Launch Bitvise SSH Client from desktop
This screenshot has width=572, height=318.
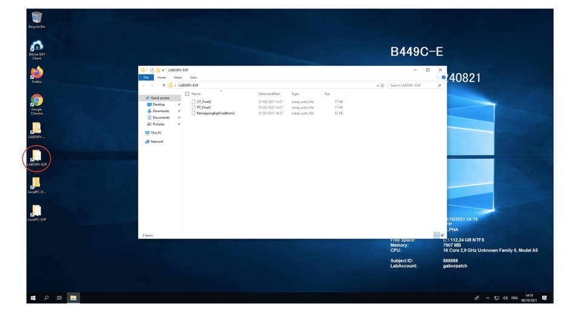(36, 50)
